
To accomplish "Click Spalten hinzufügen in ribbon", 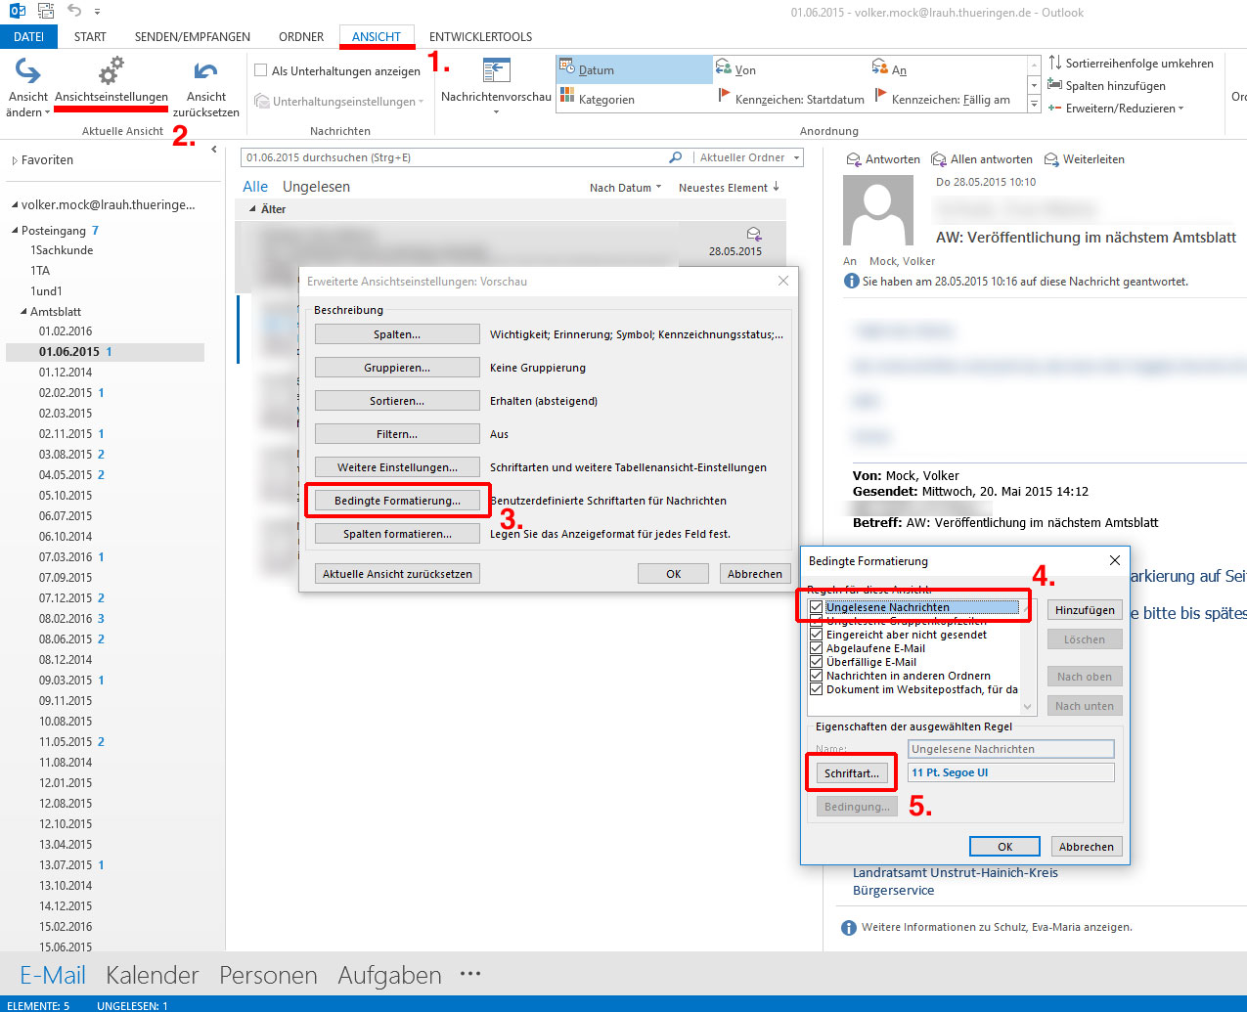I will (x=1107, y=85).
